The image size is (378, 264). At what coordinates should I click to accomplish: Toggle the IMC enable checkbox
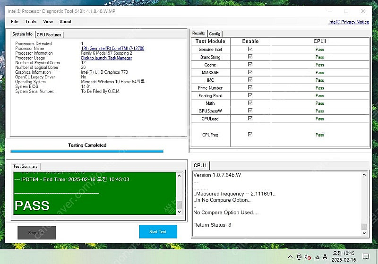point(250,80)
